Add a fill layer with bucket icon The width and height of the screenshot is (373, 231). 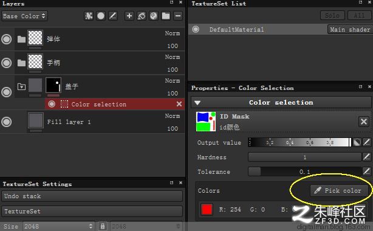point(142,16)
